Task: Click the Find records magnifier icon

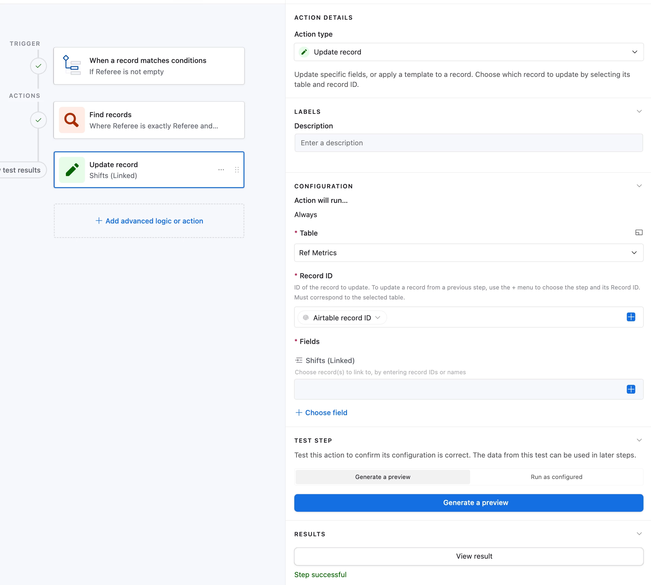Action: click(x=72, y=120)
